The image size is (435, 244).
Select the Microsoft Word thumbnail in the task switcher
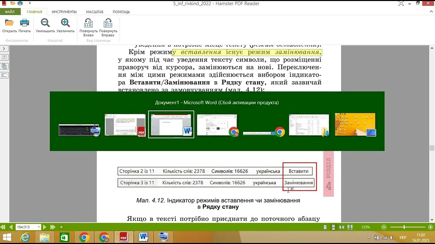pos(171,124)
